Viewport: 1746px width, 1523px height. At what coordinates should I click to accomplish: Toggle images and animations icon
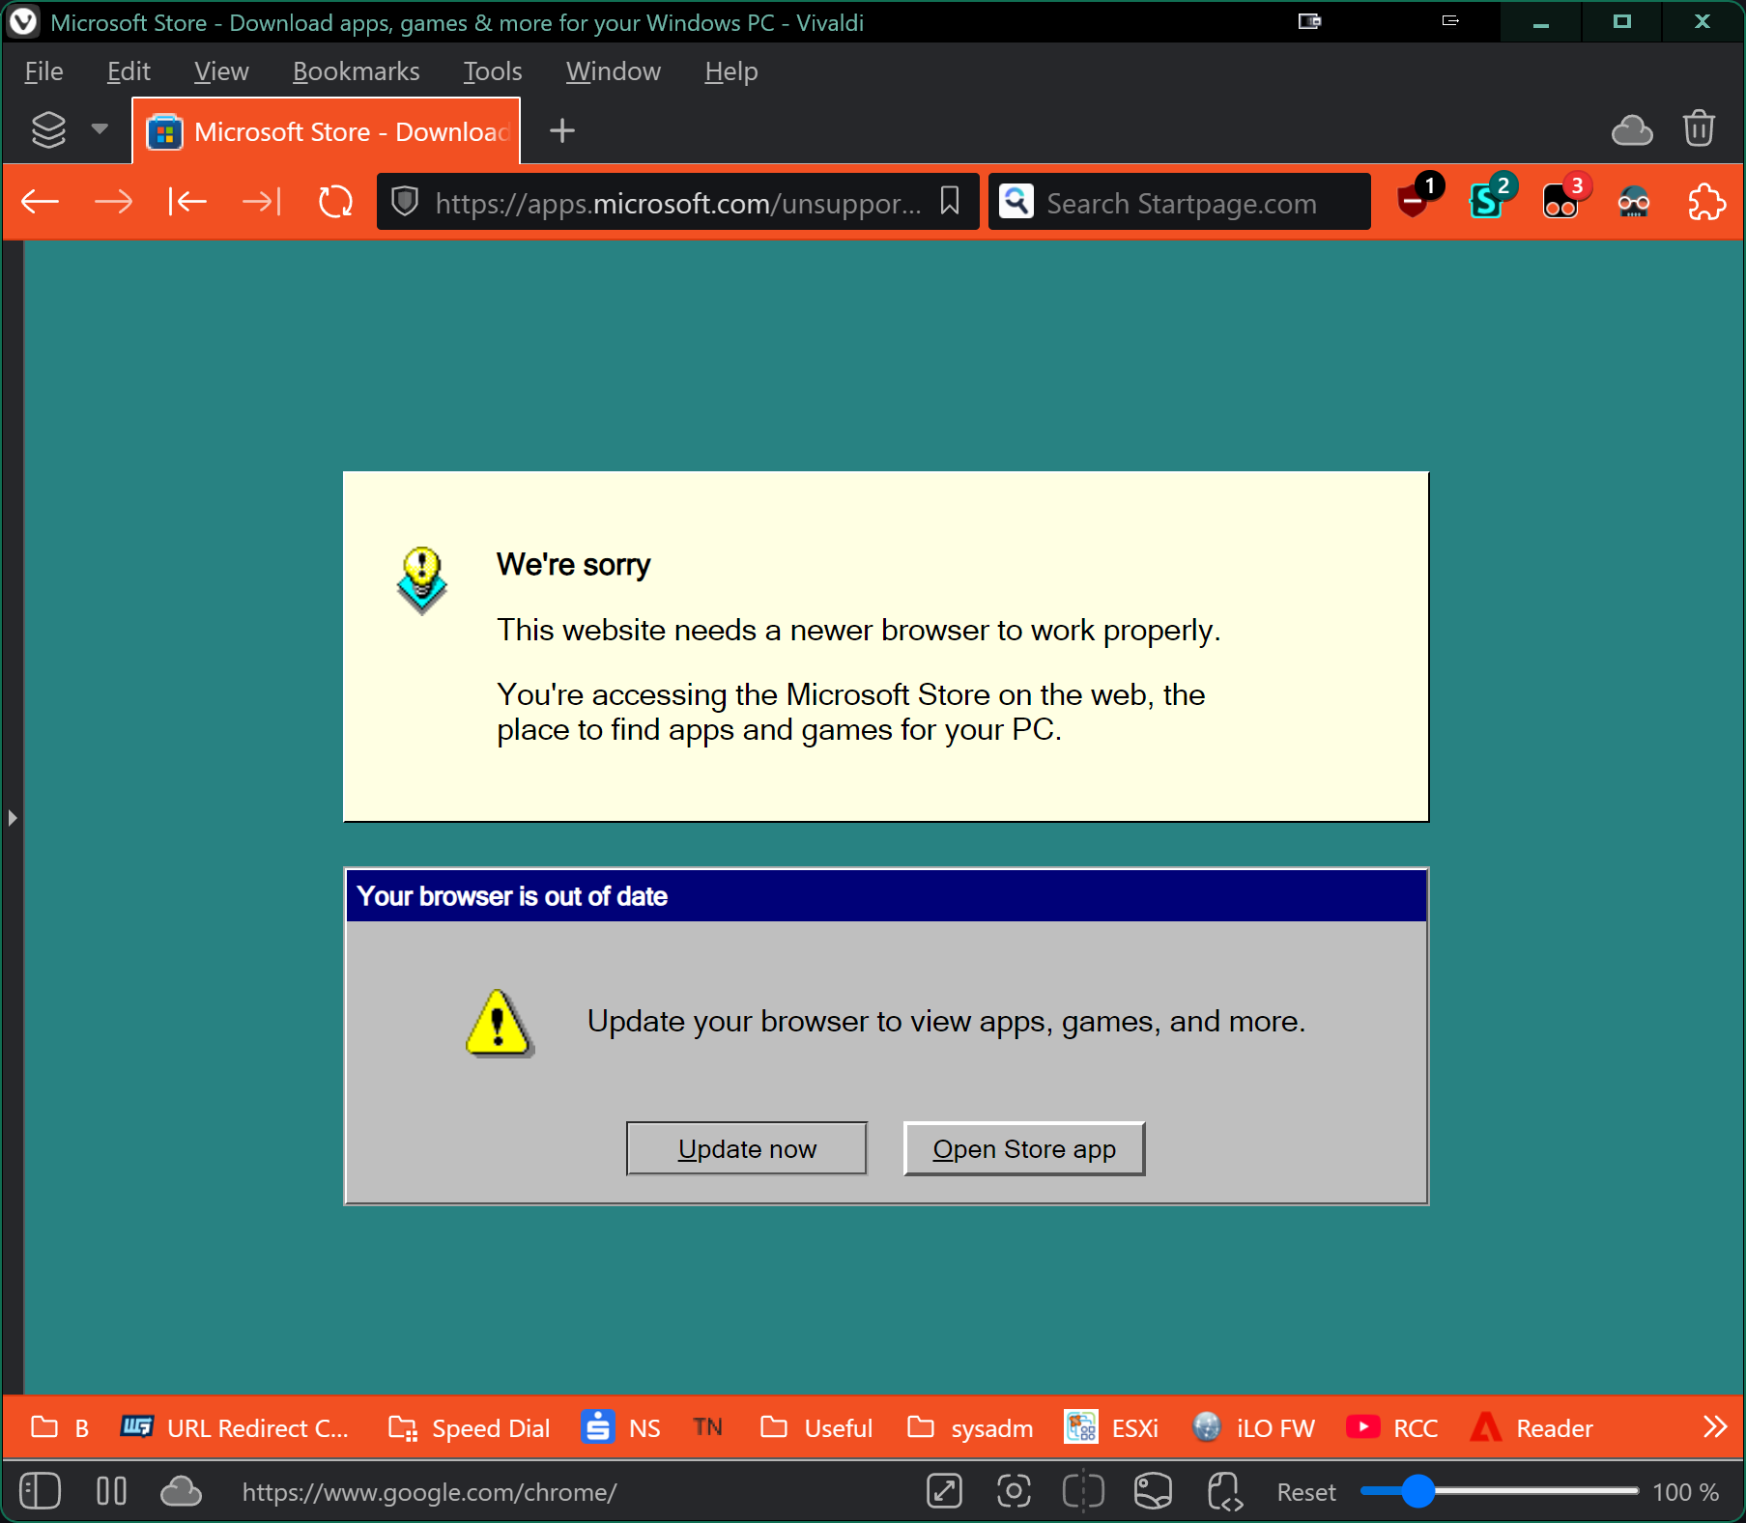pyautogui.click(x=1153, y=1490)
